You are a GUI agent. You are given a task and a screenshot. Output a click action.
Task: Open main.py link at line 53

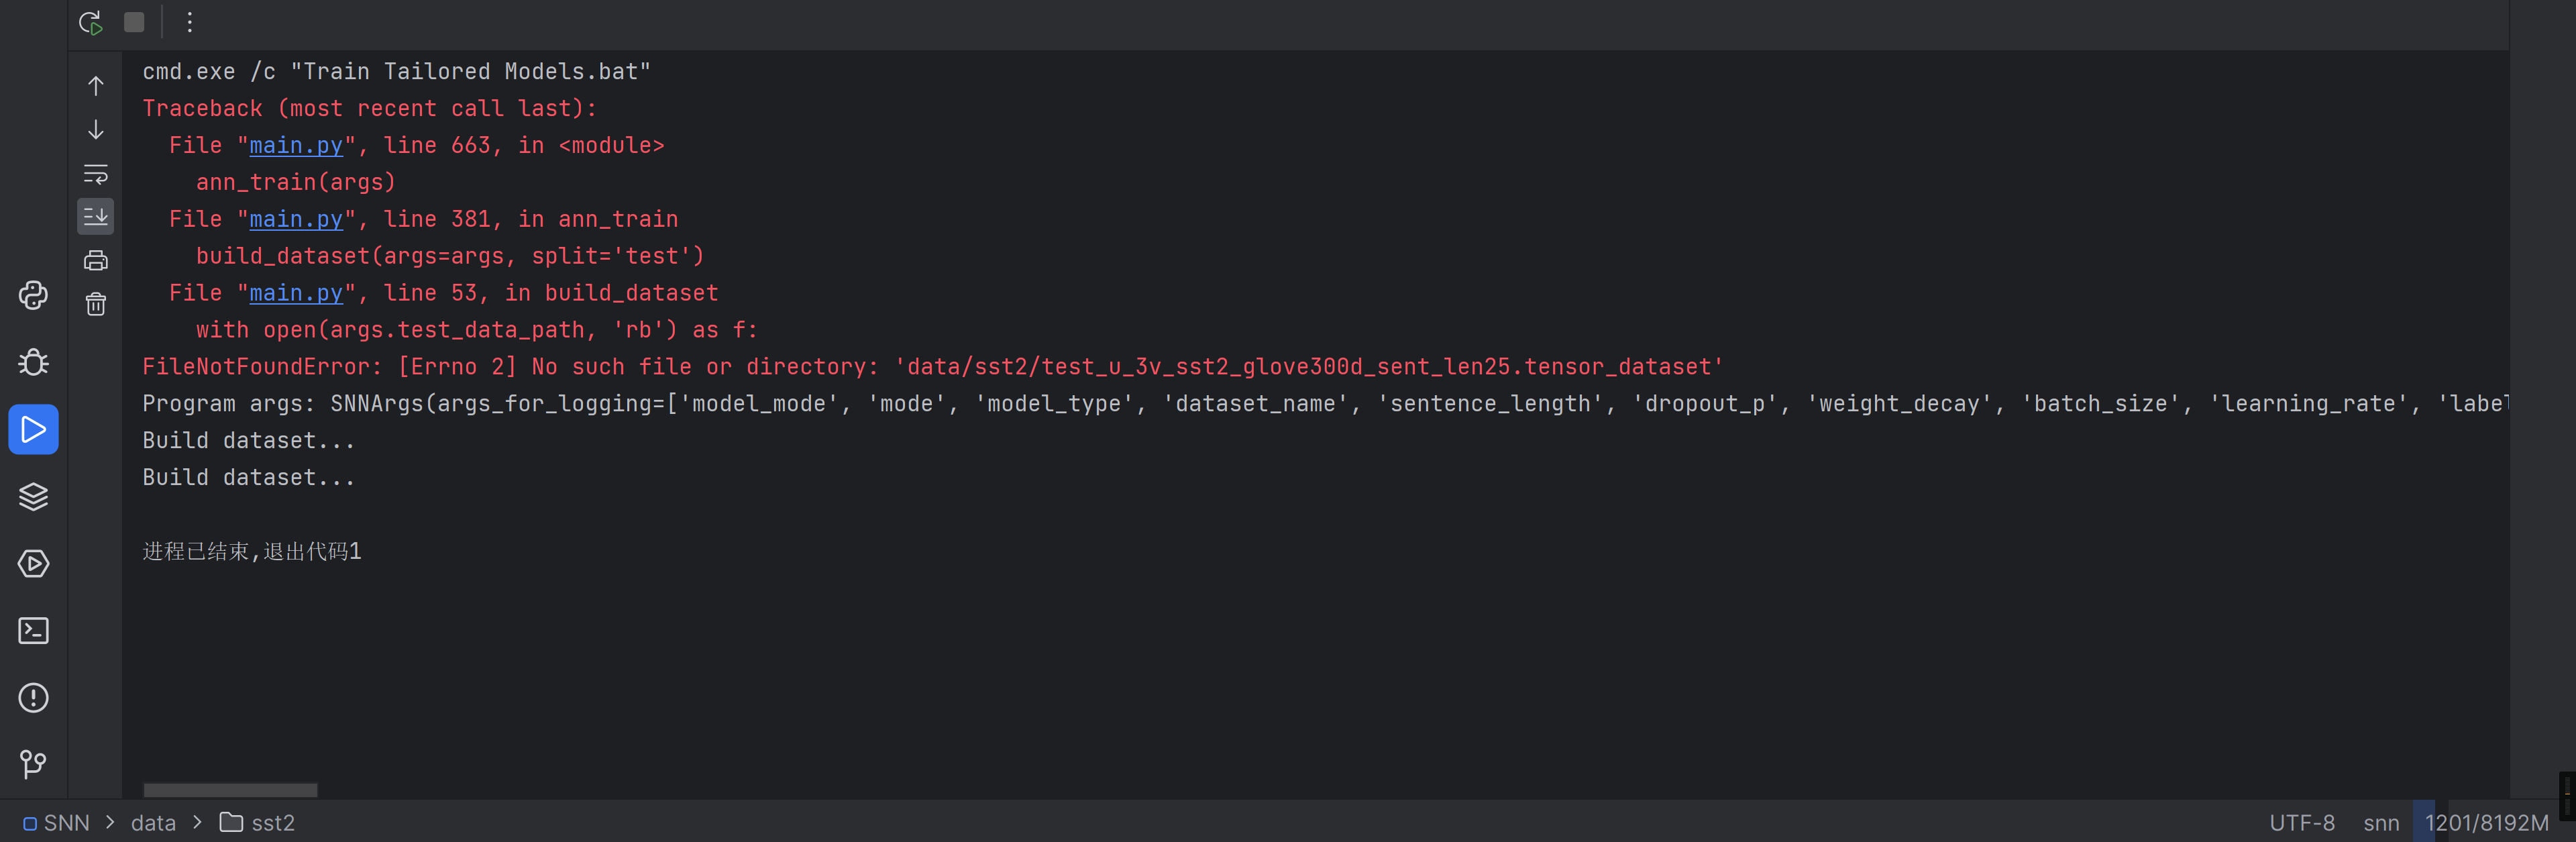pos(295,293)
